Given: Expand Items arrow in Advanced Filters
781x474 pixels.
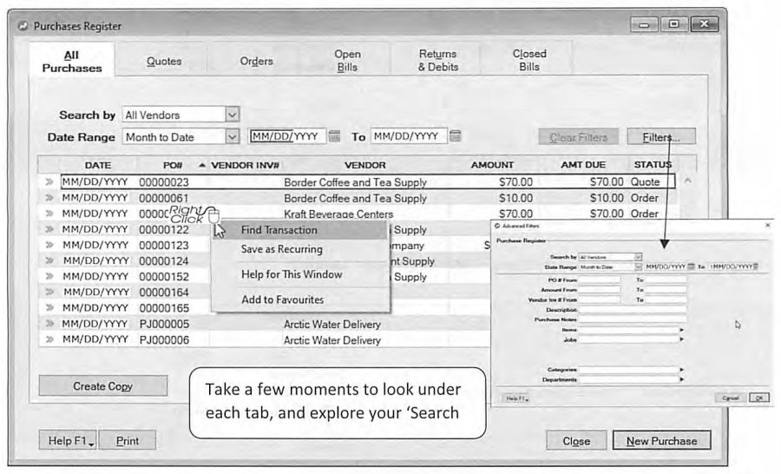Looking at the screenshot, I should click(x=681, y=330).
